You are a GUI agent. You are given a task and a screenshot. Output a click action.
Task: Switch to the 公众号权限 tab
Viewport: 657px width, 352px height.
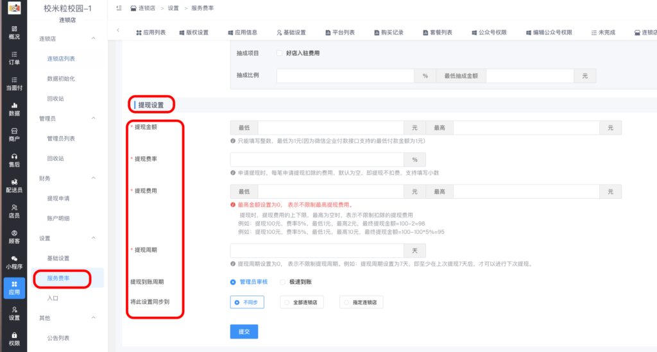pyautogui.click(x=489, y=32)
